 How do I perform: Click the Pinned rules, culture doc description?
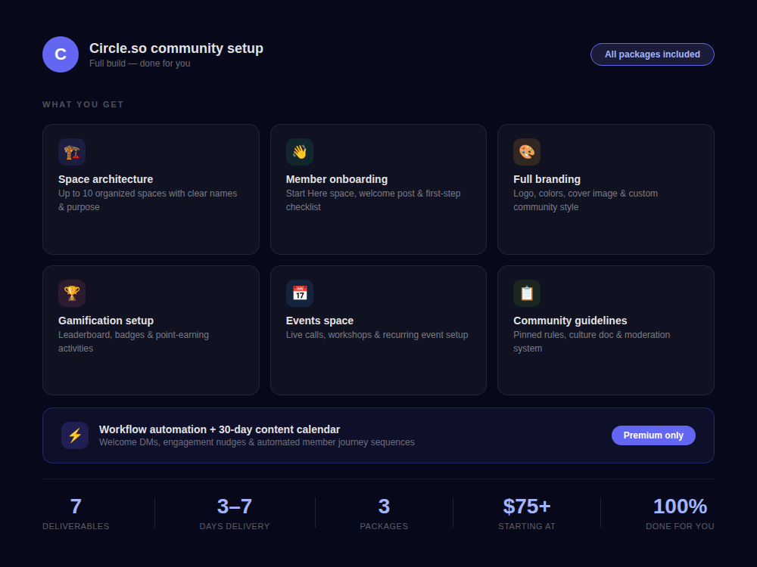pos(592,342)
